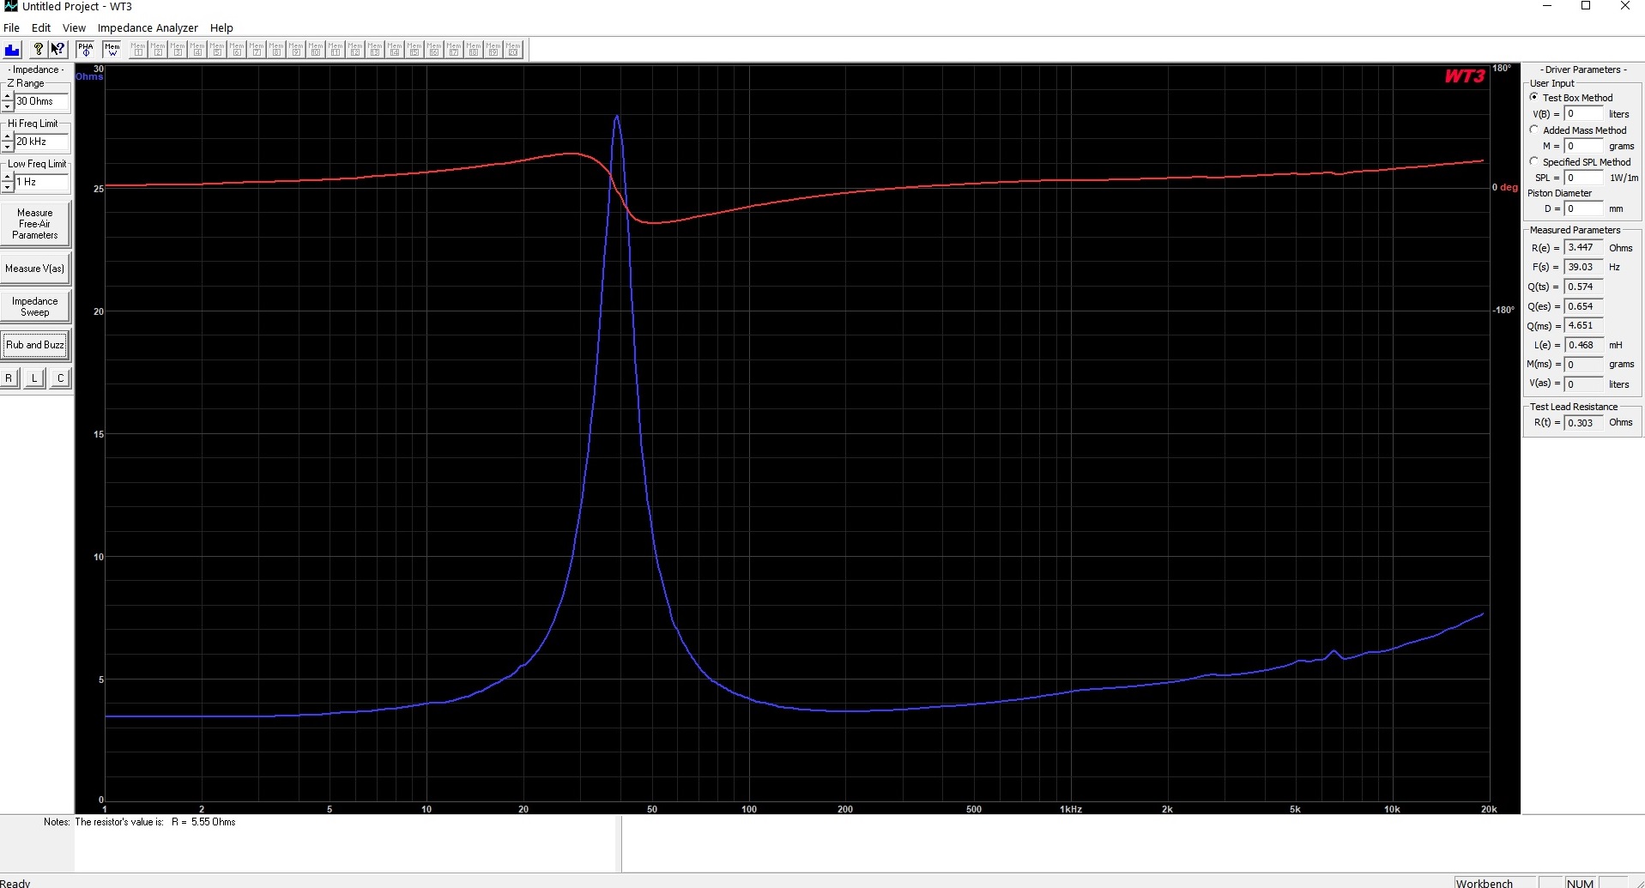This screenshot has width=1645, height=888.
Task: Select the Mem 12 memory slot
Action: [355, 49]
